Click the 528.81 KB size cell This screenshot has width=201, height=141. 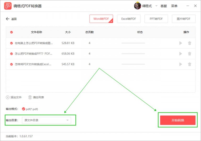point(68,43)
